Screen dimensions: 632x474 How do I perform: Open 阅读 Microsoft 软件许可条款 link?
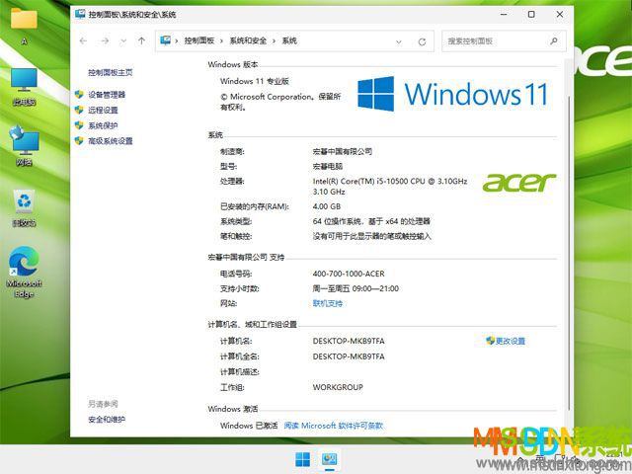[334, 426]
